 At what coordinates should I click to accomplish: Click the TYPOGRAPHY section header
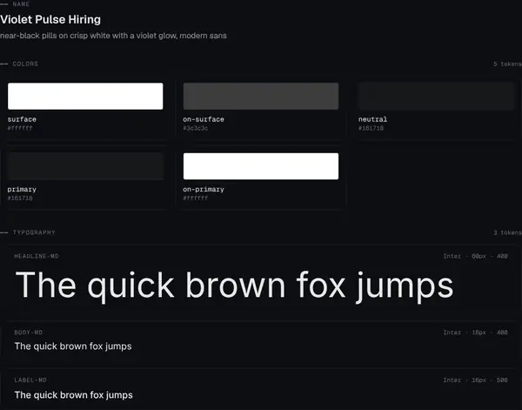pyautogui.click(x=34, y=232)
